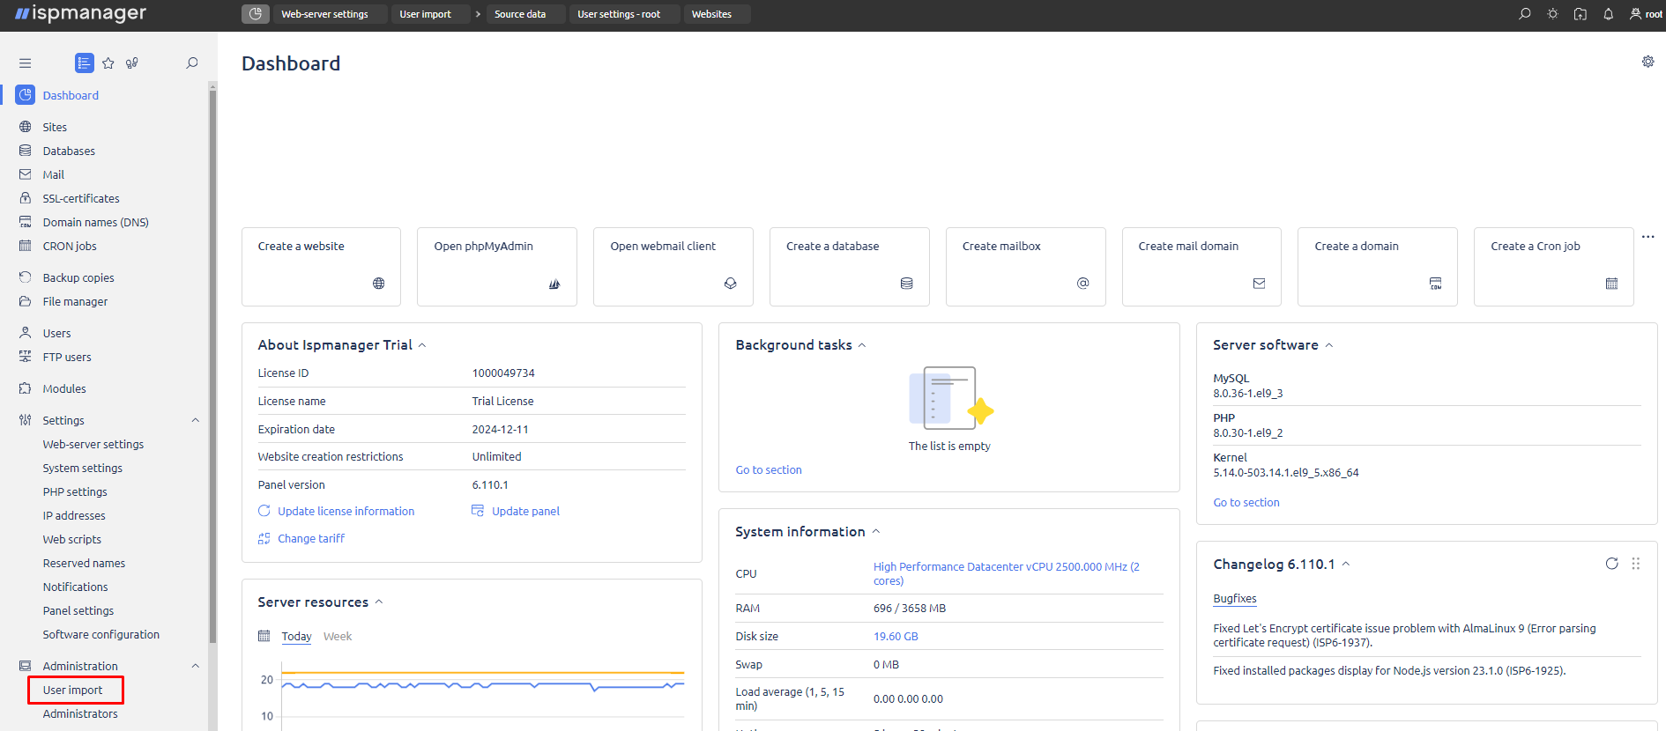The image size is (1666, 731).
Task: Open more quick actions three dots
Action: point(1647,236)
